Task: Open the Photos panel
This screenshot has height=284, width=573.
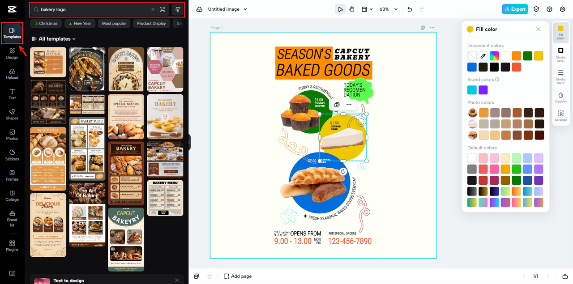Action: click(x=12, y=135)
